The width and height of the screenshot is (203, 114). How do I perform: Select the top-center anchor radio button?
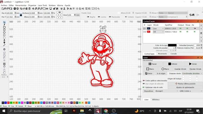coord(60,12)
